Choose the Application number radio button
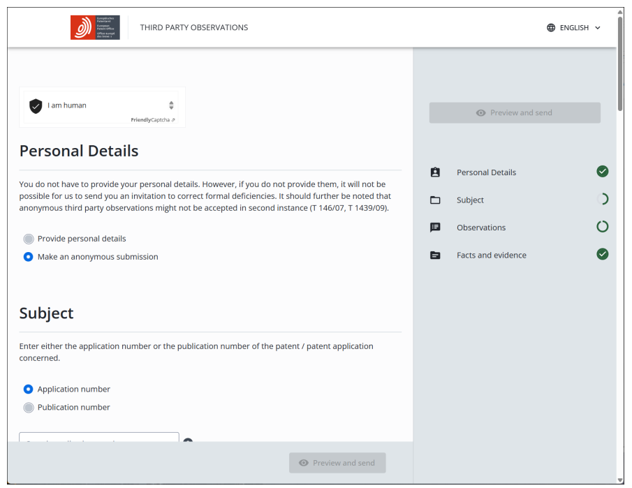The image size is (632, 488). [29, 390]
